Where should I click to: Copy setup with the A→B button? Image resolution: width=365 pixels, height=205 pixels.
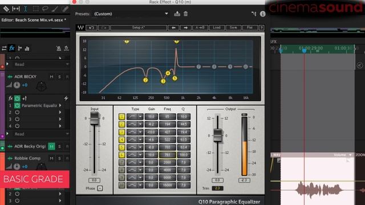click(x=200, y=28)
